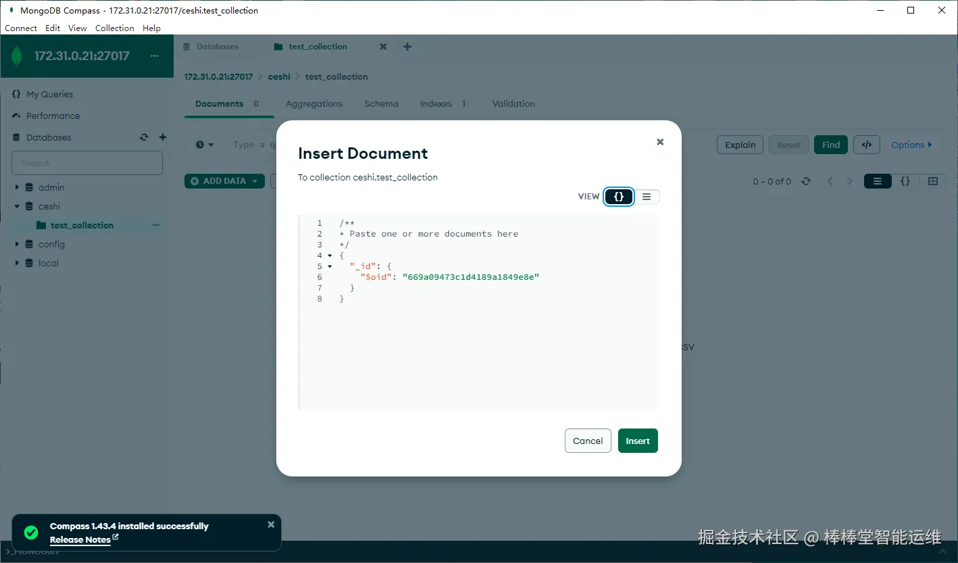The height and width of the screenshot is (563, 958).
Task: Click the Explain button
Action: (x=740, y=145)
